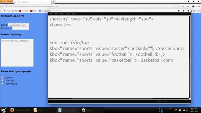The height and width of the screenshot is (113, 201).
Task: Open Notepad File menu
Action: (50, 14)
